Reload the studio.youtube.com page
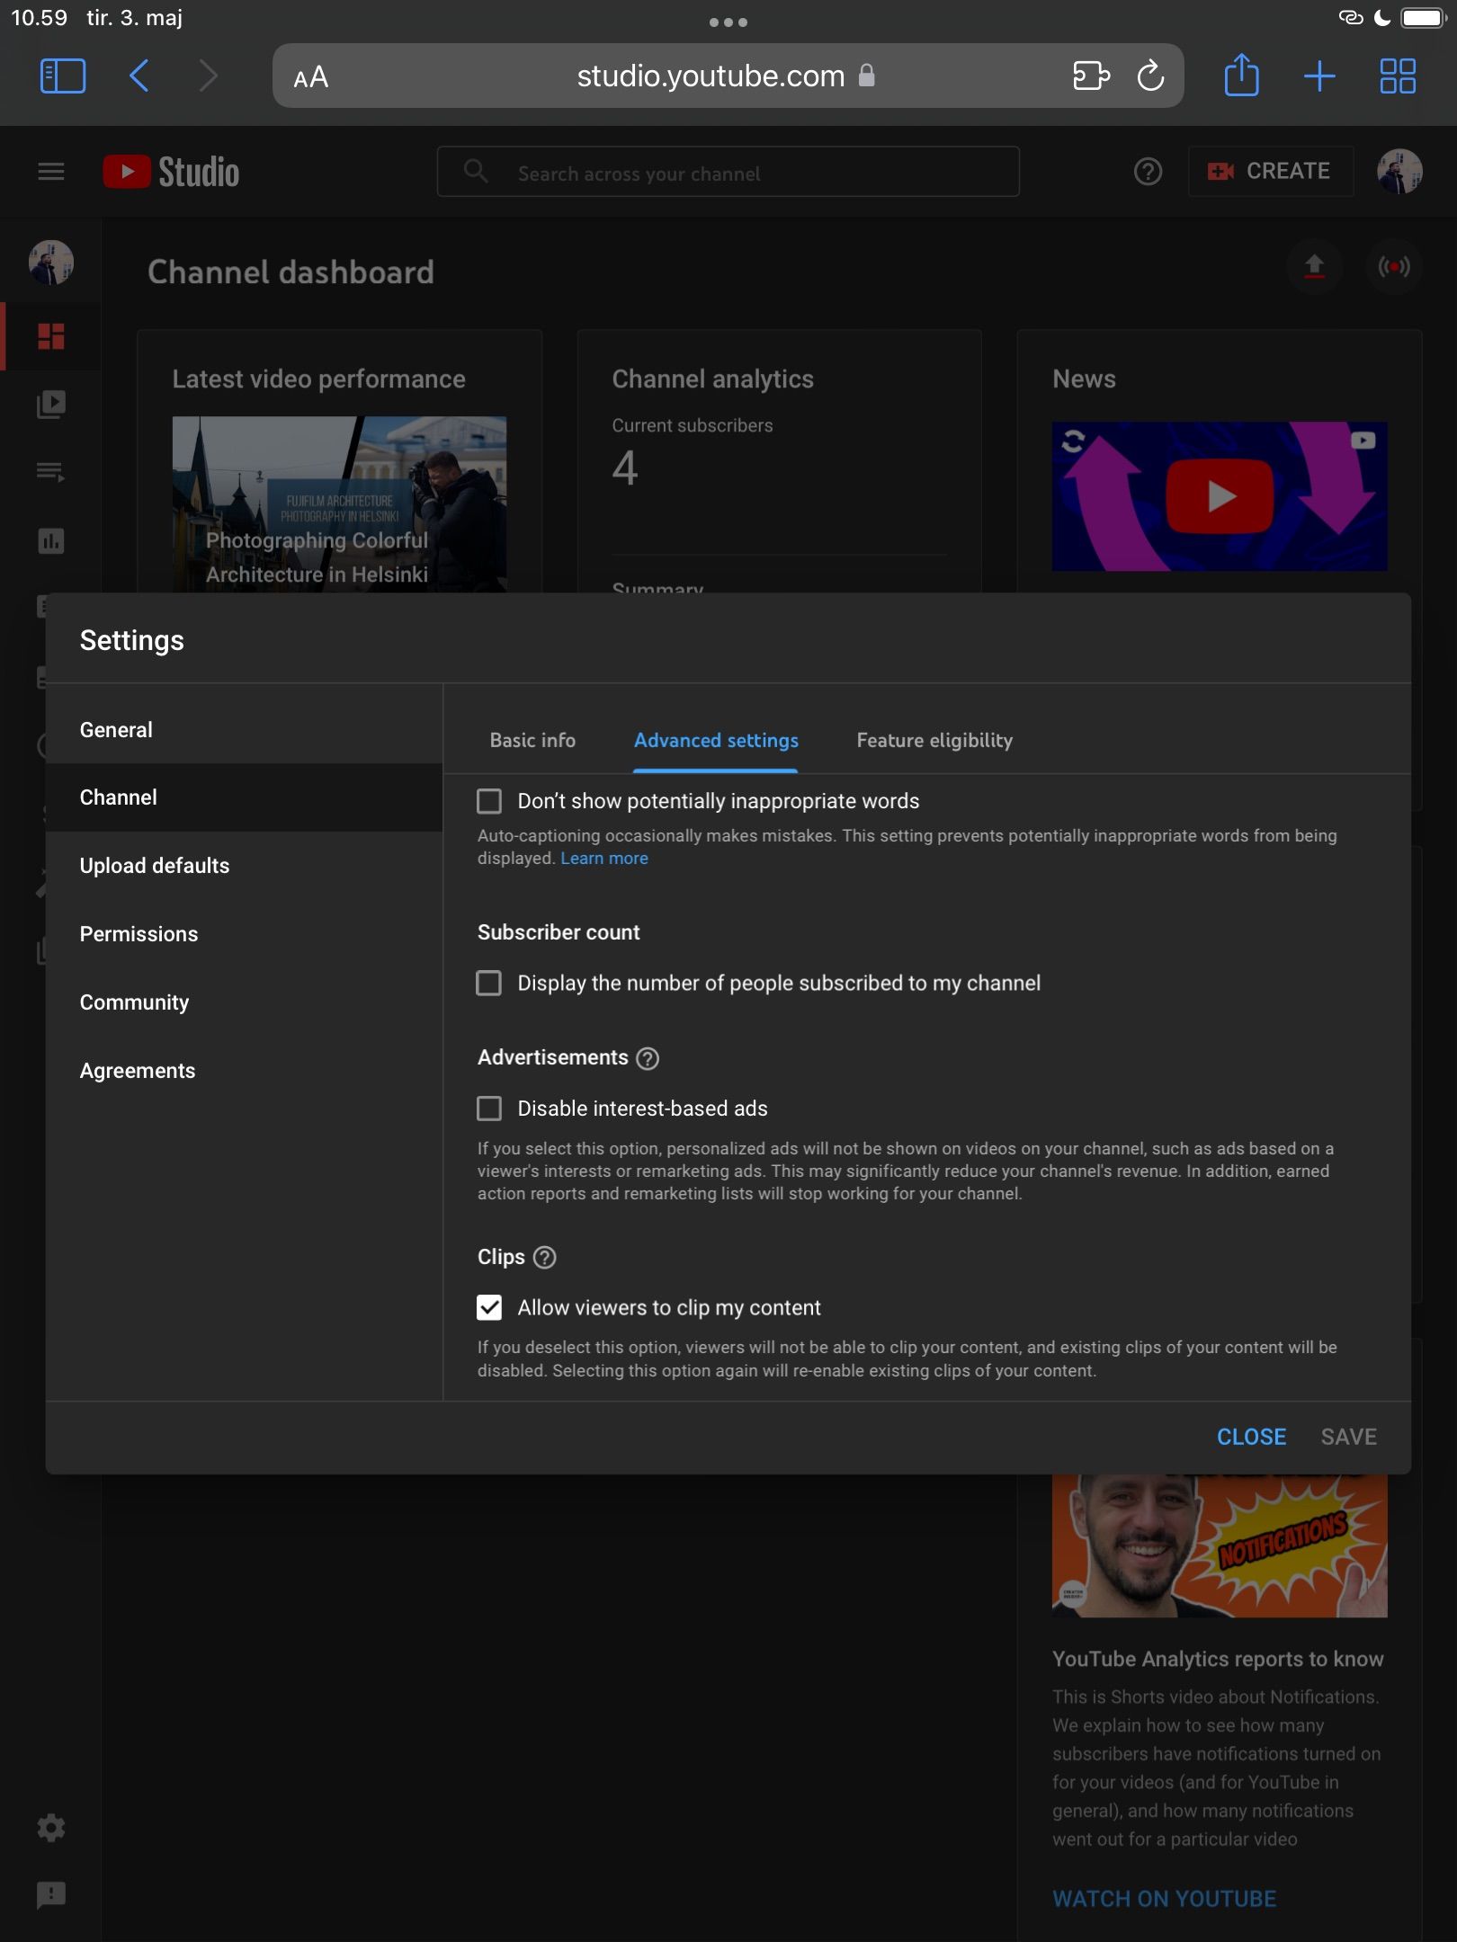 click(1150, 76)
